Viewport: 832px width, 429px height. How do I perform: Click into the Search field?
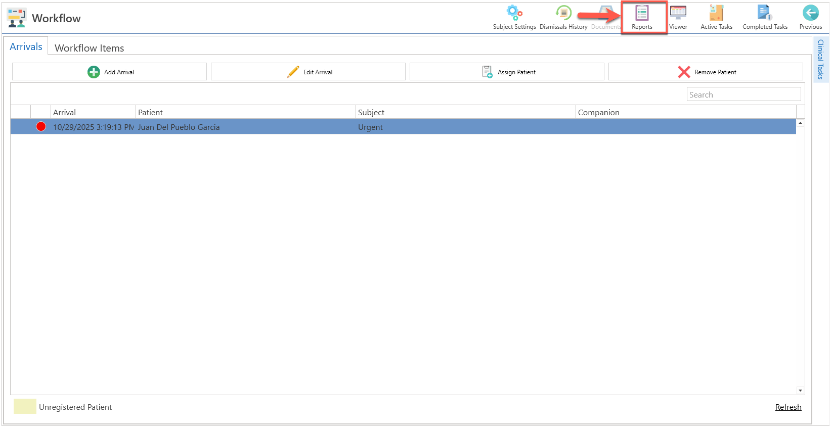(743, 94)
